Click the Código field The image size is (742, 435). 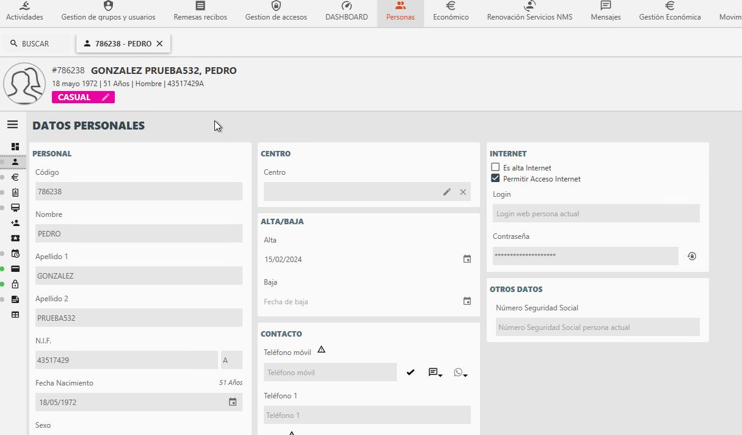(x=139, y=191)
